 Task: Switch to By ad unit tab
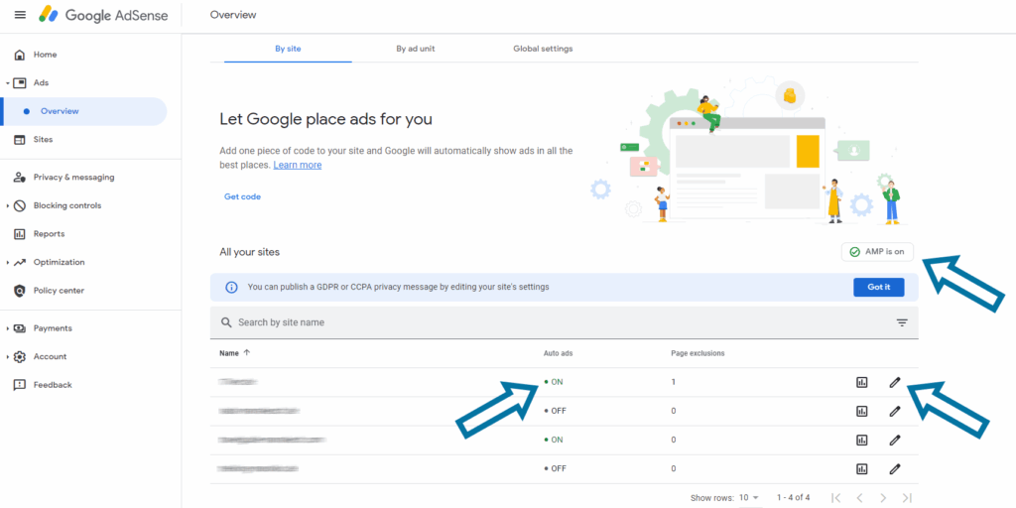[416, 49]
